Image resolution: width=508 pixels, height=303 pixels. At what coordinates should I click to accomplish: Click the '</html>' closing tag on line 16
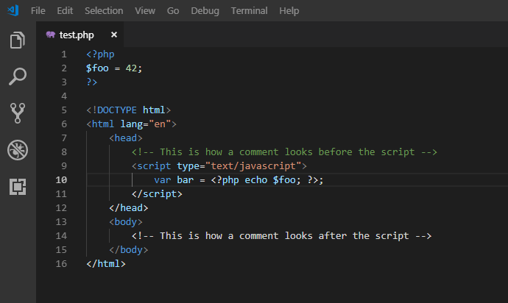pos(106,263)
